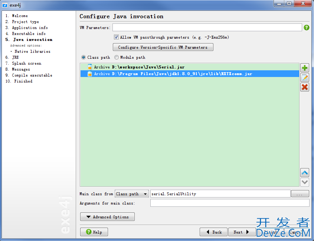
Task: Click Configure Version-Specific VM Parameters button
Action: point(163,47)
